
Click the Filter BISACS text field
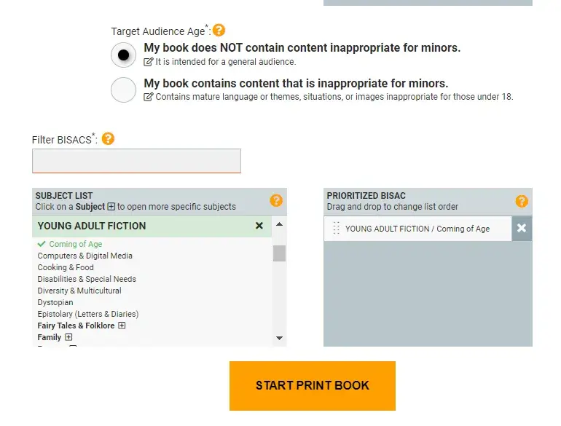pyautogui.click(x=136, y=161)
